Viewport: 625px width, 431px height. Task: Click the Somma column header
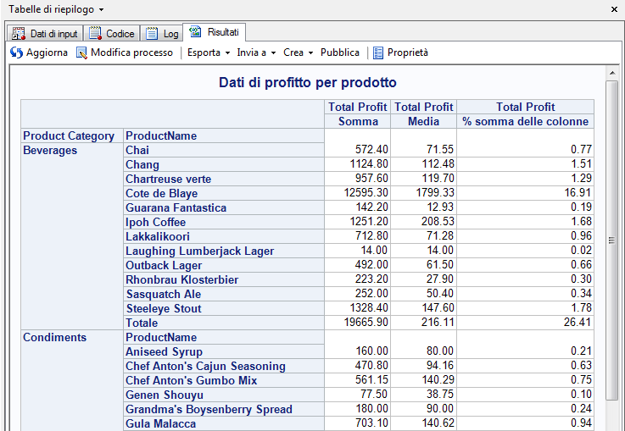pos(358,122)
